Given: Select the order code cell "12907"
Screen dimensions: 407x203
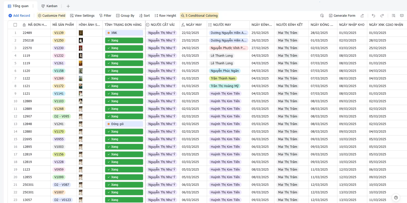Looking at the screenshot, I should [x=36, y=116].
